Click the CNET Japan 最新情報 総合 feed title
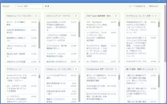This screenshot has width=167, height=104. tap(98, 16)
